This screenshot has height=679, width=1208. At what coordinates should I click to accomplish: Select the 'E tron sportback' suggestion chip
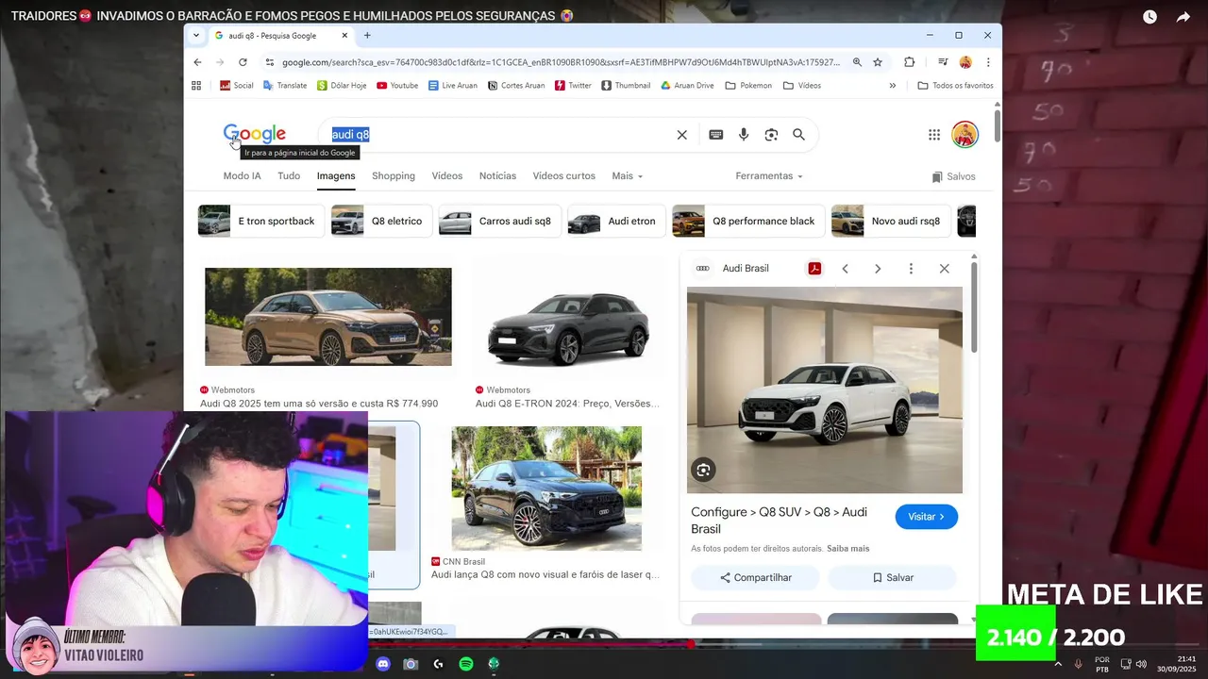click(261, 221)
